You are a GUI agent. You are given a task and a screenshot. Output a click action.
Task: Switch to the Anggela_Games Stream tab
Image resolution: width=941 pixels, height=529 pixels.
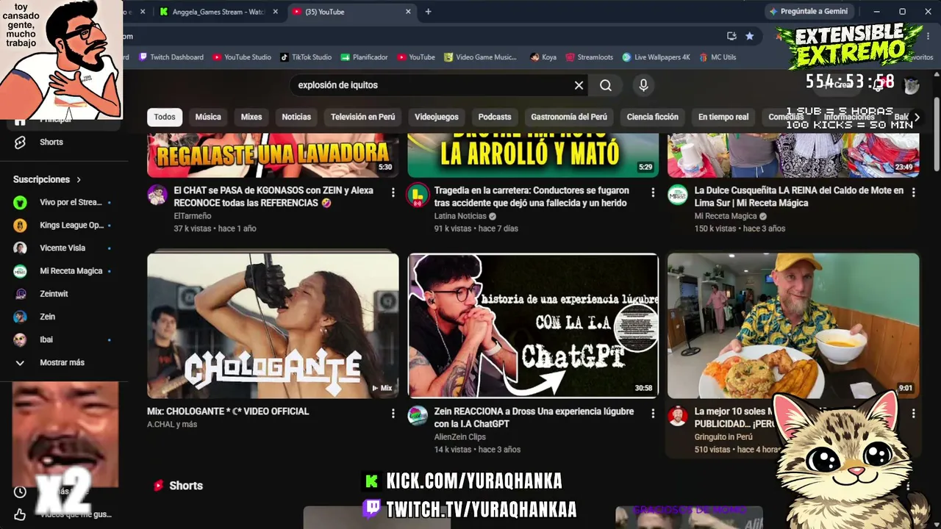point(218,12)
